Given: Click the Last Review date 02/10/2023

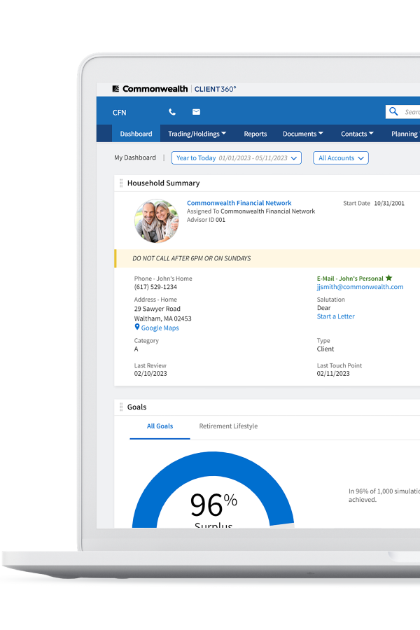Looking at the screenshot, I should tap(150, 373).
